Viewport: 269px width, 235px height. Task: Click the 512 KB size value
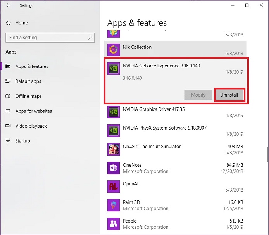pyautogui.click(x=236, y=221)
